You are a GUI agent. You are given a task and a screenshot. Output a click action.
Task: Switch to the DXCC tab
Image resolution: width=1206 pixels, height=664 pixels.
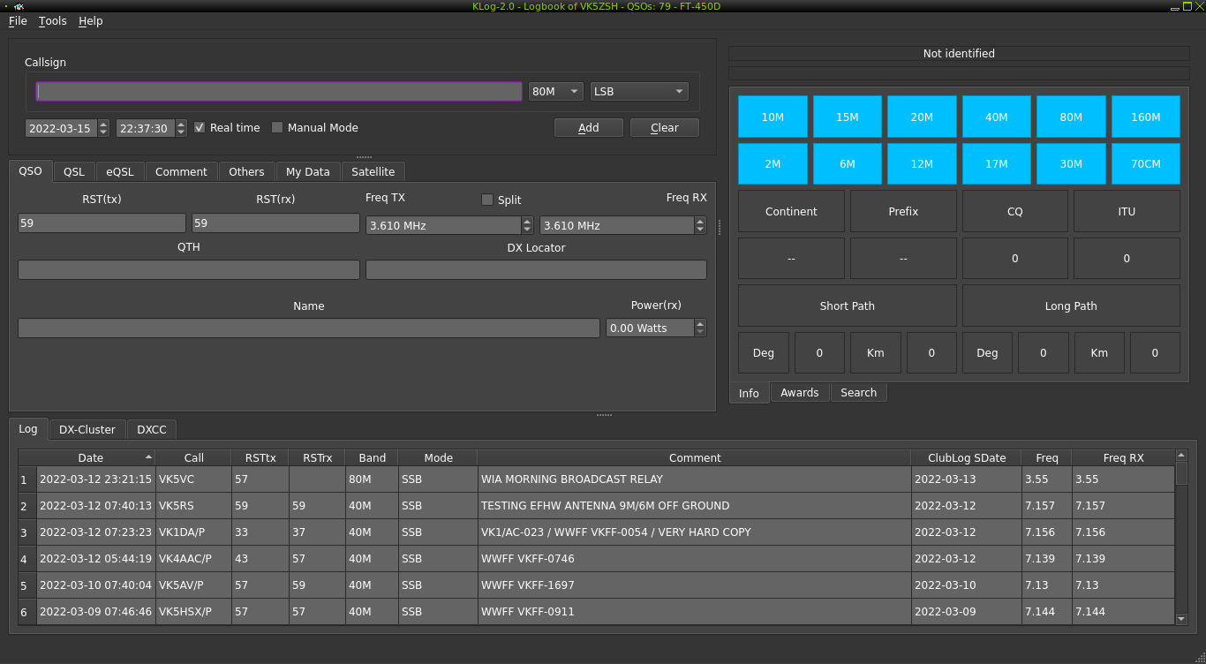[152, 430]
